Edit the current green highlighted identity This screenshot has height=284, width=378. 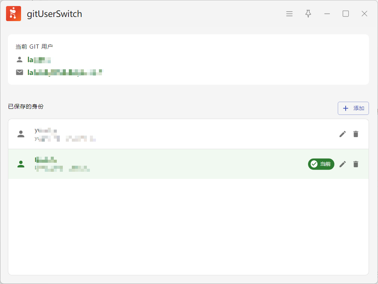pos(343,164)
